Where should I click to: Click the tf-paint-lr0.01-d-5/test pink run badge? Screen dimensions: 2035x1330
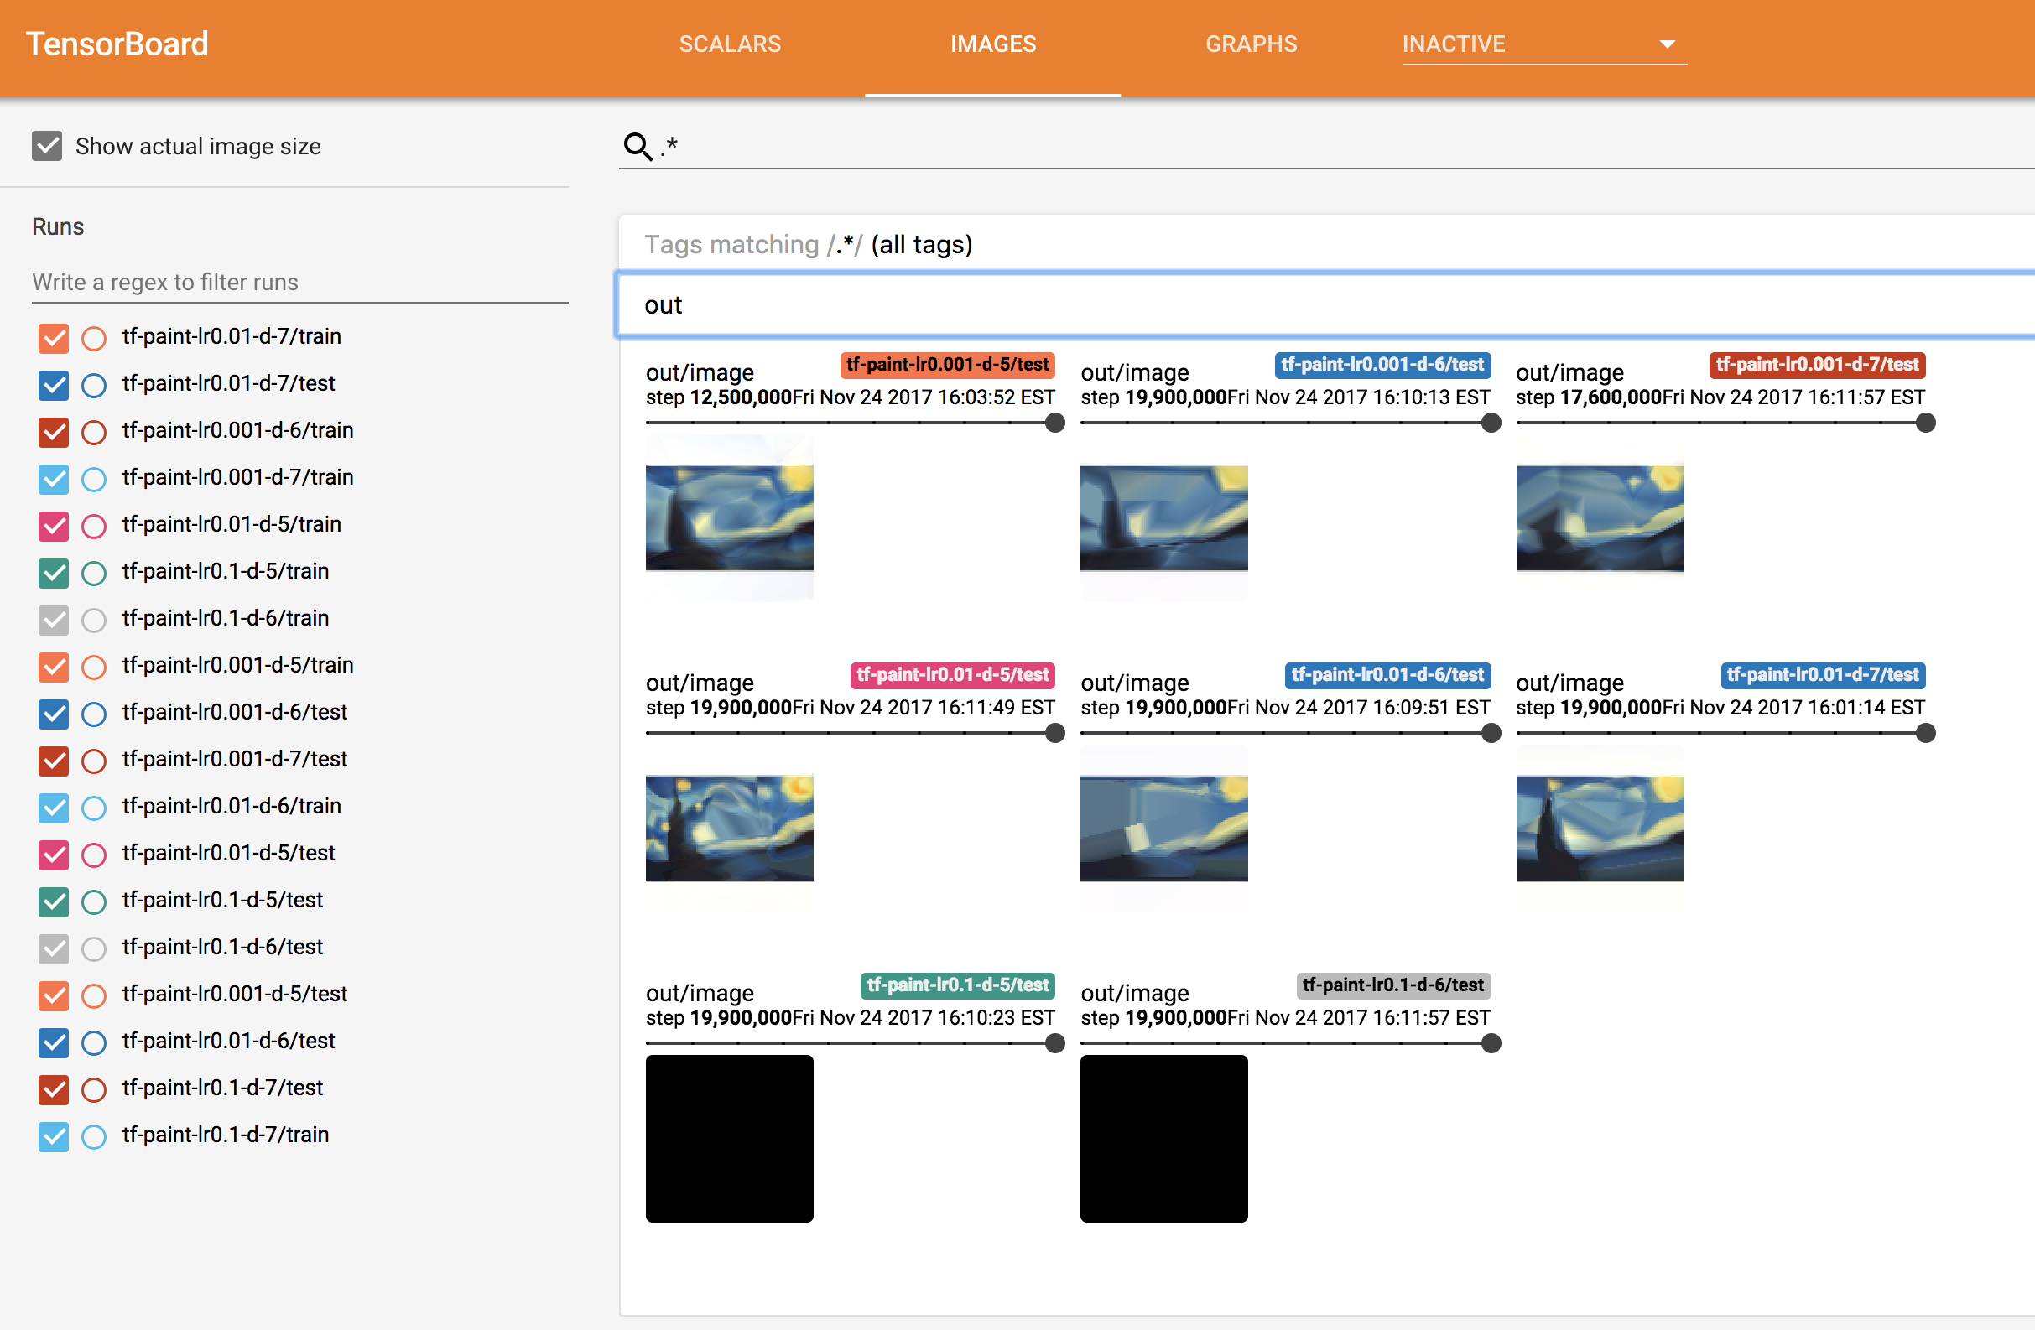[953, 675]
